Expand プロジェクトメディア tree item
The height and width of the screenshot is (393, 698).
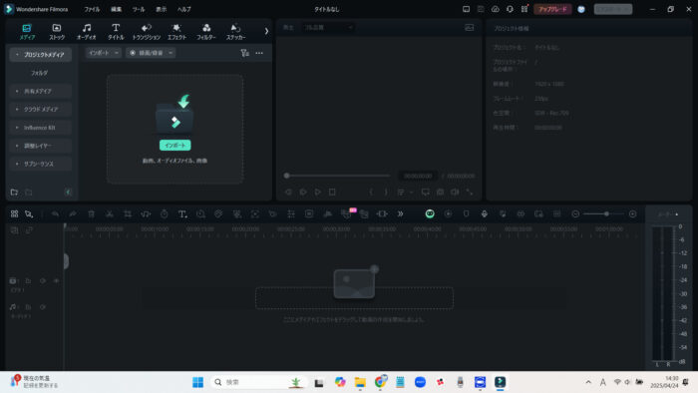(x=17, y=55)
